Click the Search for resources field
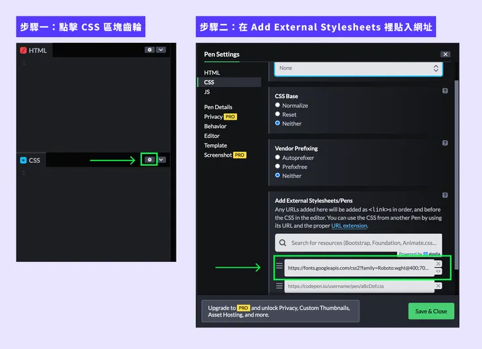The width and height of the screenshot is (482, 349). click(358, 243)
